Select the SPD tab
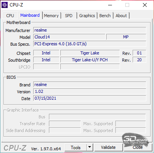 coord(69,16)
